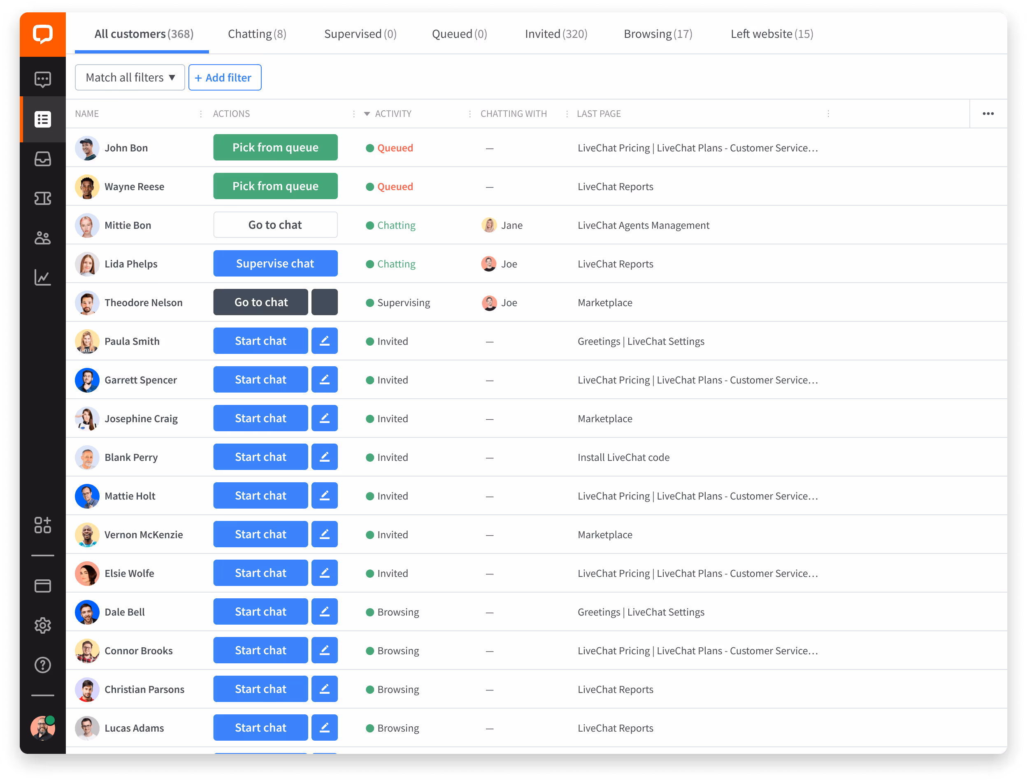The image size is (1027, 781).
Task: Click Supervise chat for Lida Phelps
Action: tap(275, 264)
